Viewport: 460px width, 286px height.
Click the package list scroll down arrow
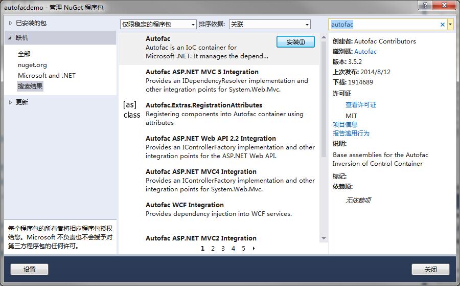pyautogui.click(x=324, y=238)
